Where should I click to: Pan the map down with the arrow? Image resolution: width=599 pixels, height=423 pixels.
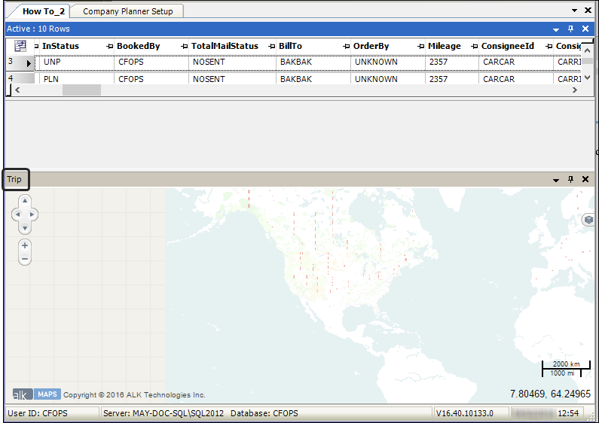coord(25,228)
